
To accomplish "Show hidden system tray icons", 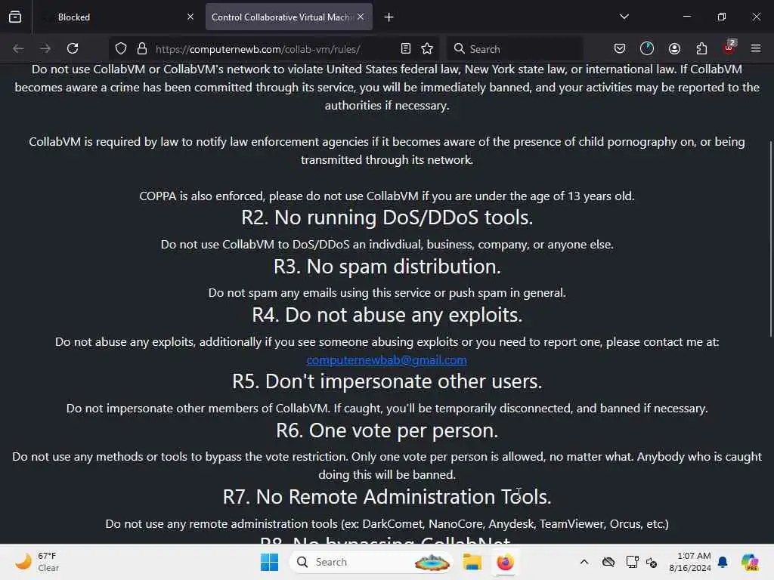I will pyautogui.click(x=584, y=562).
